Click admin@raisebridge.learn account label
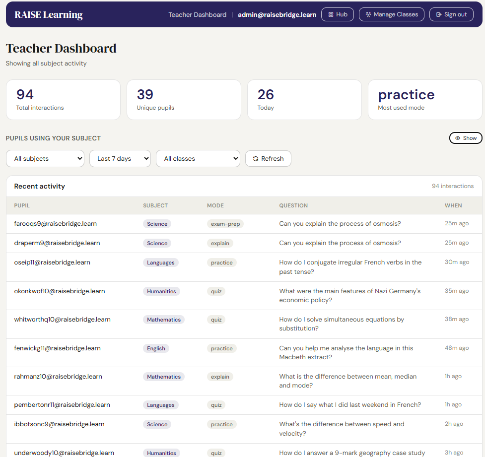Viewport: 485px width, 457px height. [277, 14]
